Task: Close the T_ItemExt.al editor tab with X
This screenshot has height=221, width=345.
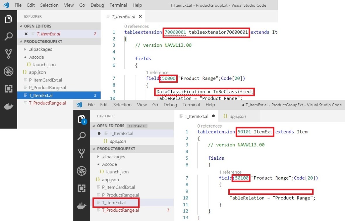Action: (140, 17)
